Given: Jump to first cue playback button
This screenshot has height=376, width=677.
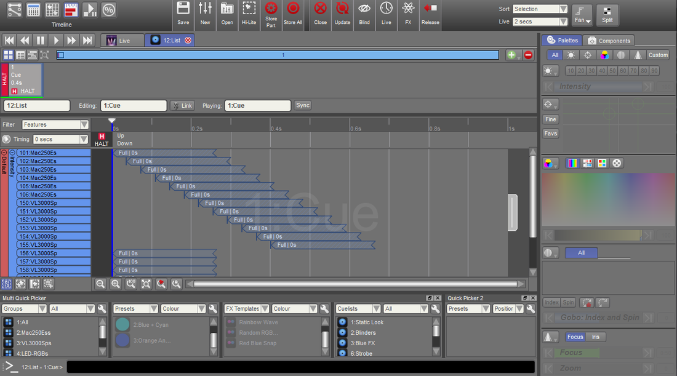Looking at the screenshot, I should (9, 41).
